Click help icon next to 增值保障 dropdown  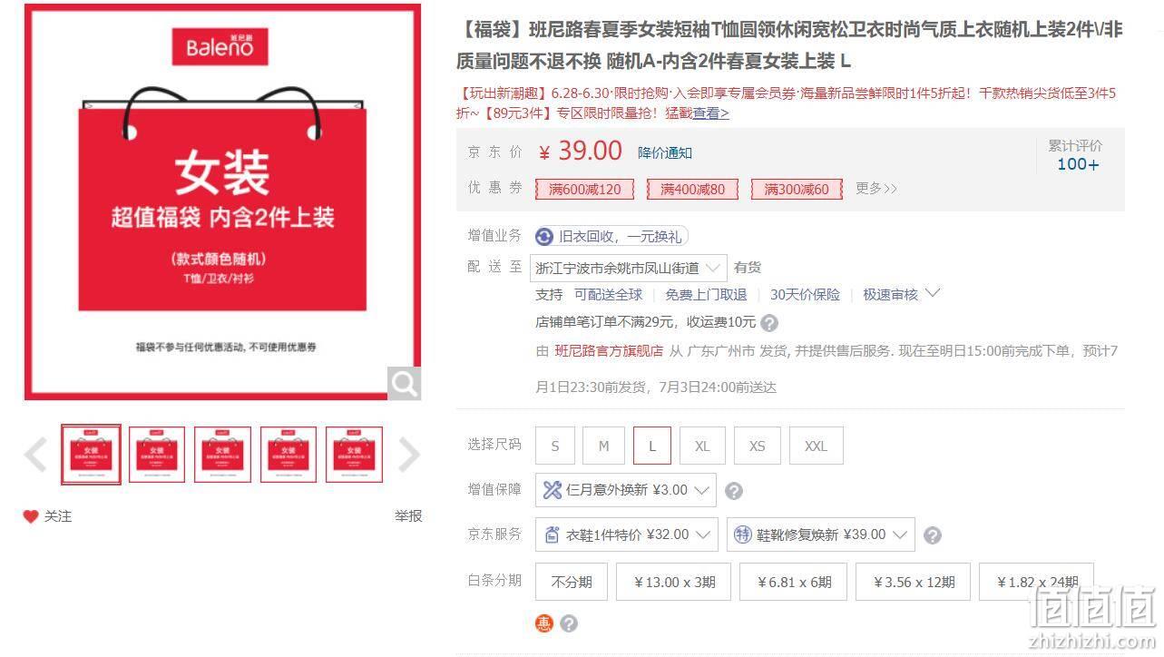click(x=734, y=491)
